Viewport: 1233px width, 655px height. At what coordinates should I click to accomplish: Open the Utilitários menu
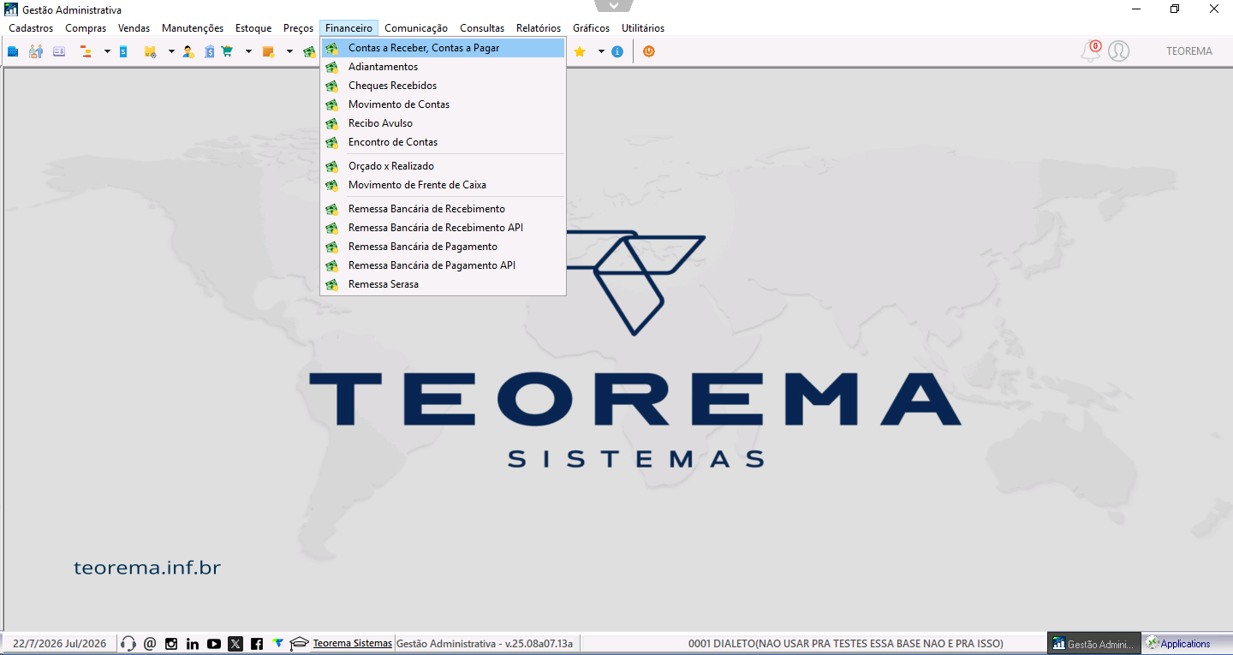tap(643, 28)
